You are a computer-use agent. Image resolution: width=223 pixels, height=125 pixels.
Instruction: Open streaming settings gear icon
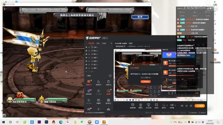pos(191,106)
